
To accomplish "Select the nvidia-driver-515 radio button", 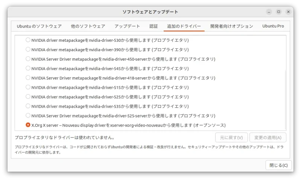I will tap(28, 87).
